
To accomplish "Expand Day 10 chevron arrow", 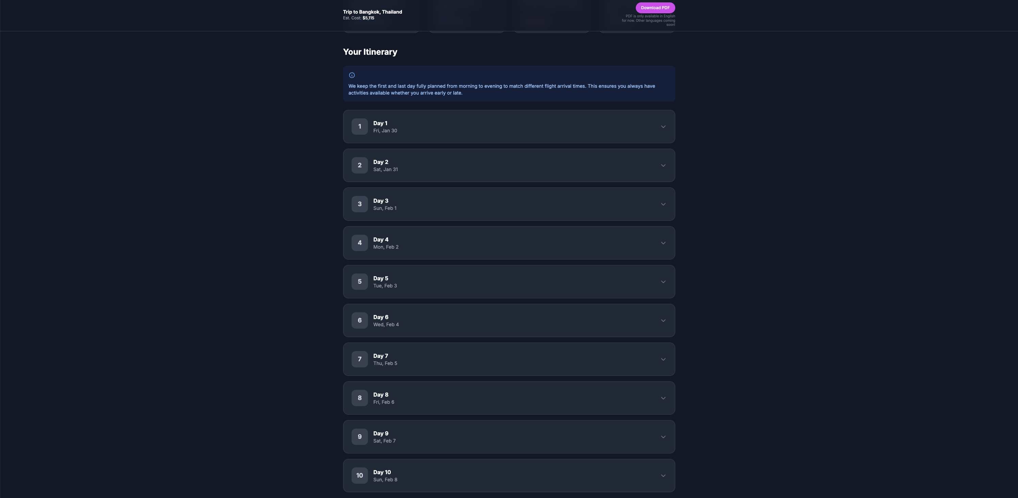I will (x=663, y=476).
